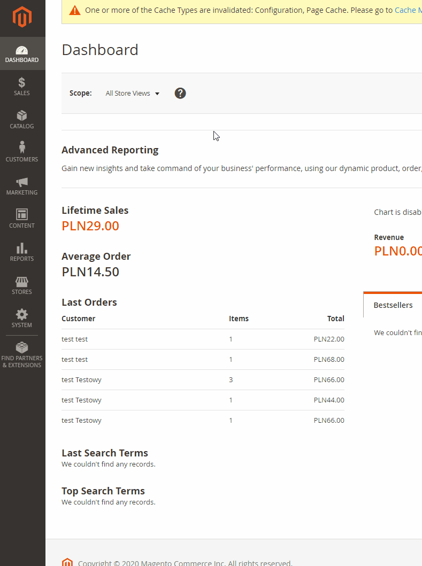The height and width of the screenshot is (566, 422).
Task: Open the Catalog menu icon
Action: (x=22, y=116)
